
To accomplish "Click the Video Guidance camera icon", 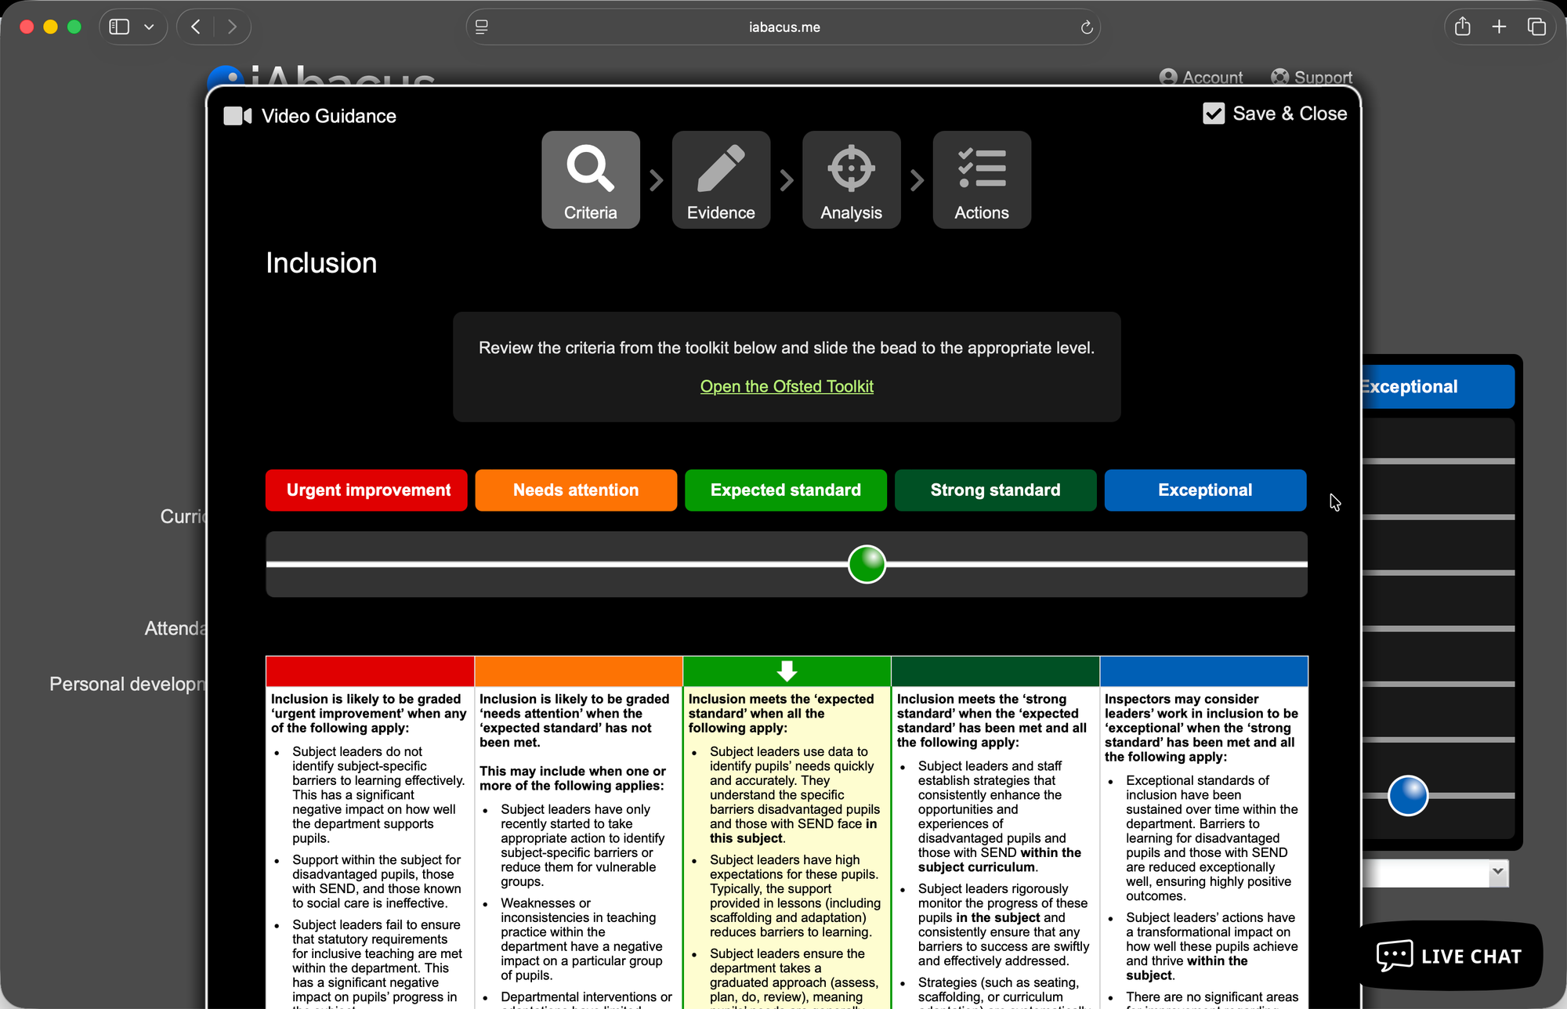I will pyautogui.click(x=237, y=116).
